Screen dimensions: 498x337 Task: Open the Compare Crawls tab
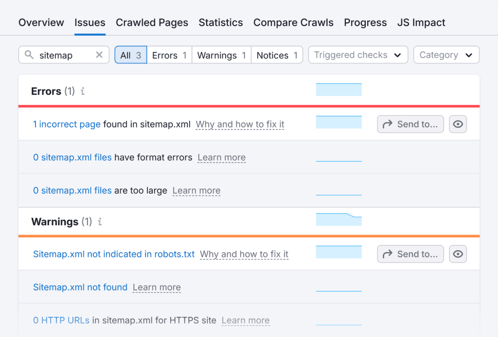tap(293, 22)
